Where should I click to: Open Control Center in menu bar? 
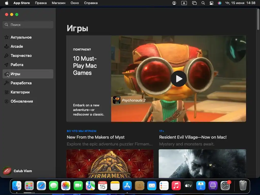pyautogui.click(x=212, y=3)
